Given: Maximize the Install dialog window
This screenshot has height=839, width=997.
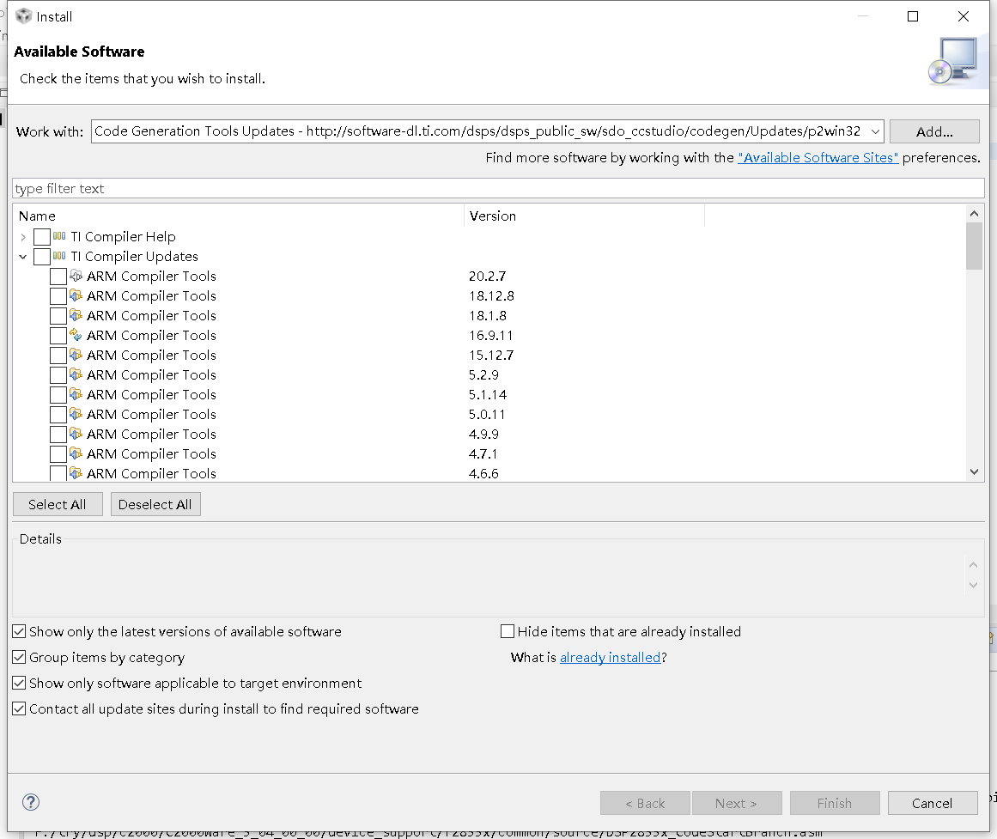Looking at the screenshot, I should 913,16.
